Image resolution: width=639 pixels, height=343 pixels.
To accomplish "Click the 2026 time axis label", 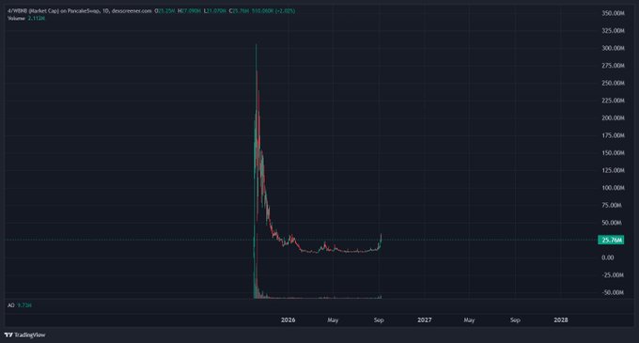I will (x=288, y=320).
